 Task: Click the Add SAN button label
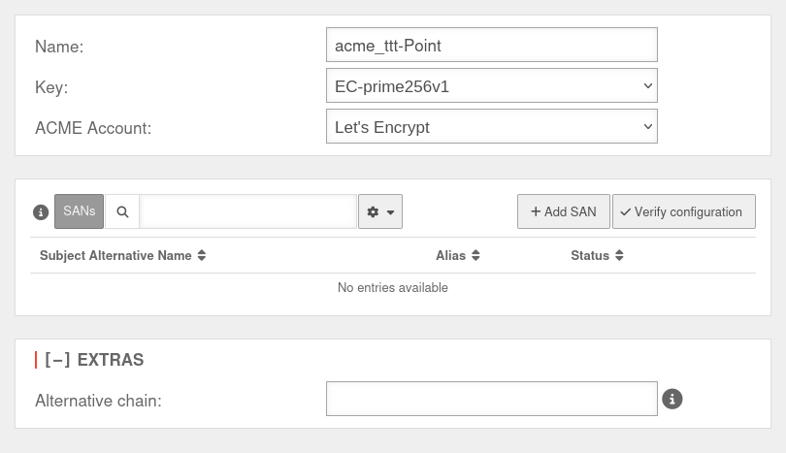pos(571,211)
